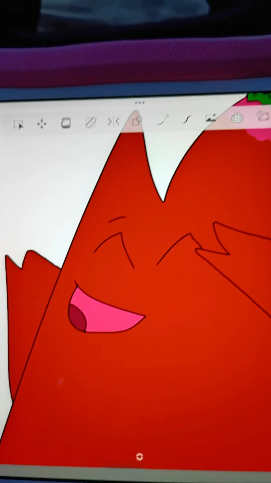
Task: Open the overlapping shapes tool icon
Action: 137,121
